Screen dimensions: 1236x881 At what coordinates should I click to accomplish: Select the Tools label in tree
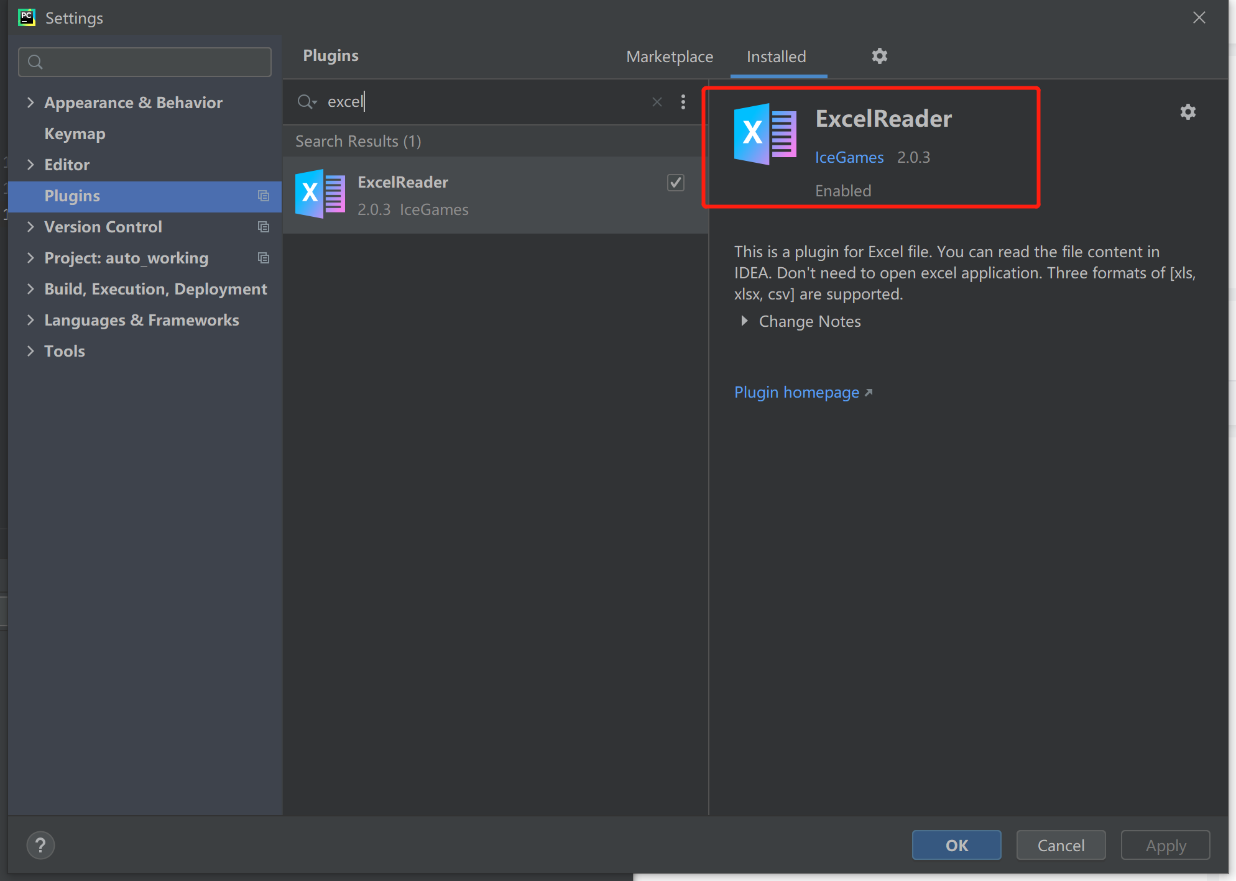click(64, 351)
